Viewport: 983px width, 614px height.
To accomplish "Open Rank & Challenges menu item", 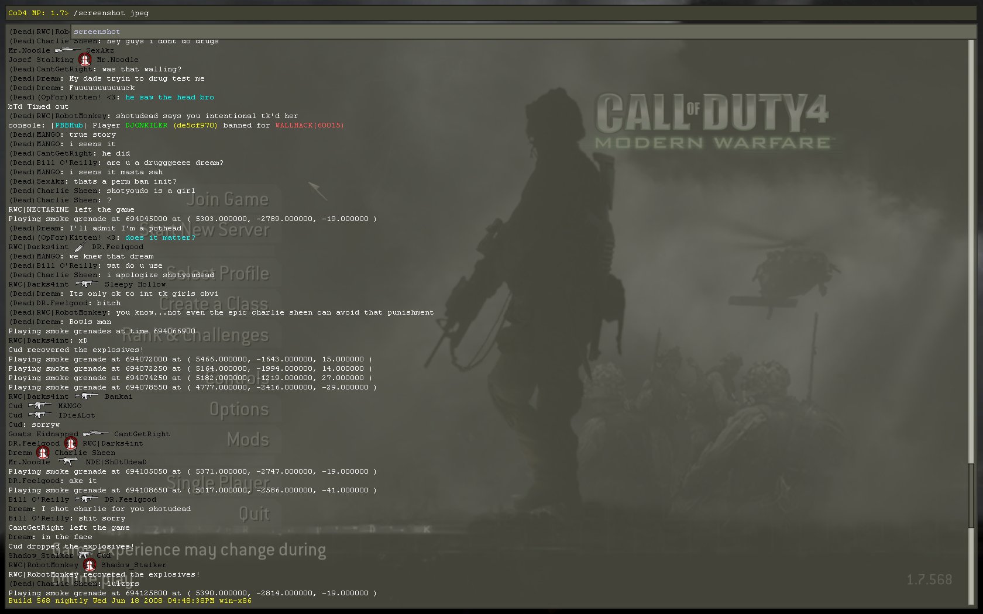I will [195, 335].
